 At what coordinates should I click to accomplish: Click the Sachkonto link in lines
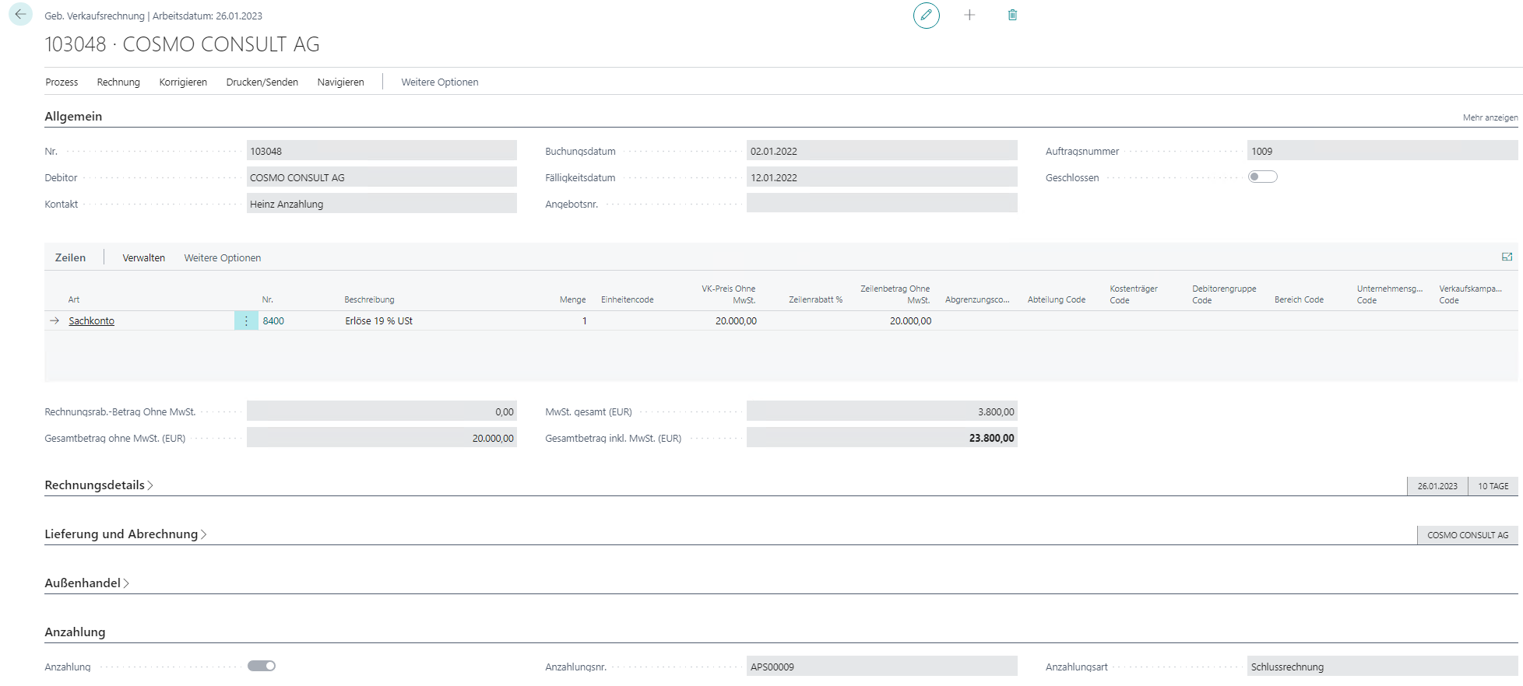coord(91,320)
